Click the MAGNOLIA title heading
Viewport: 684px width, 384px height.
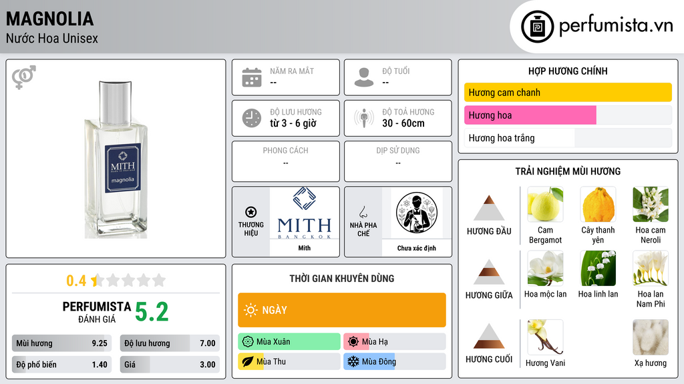[49, 19]
